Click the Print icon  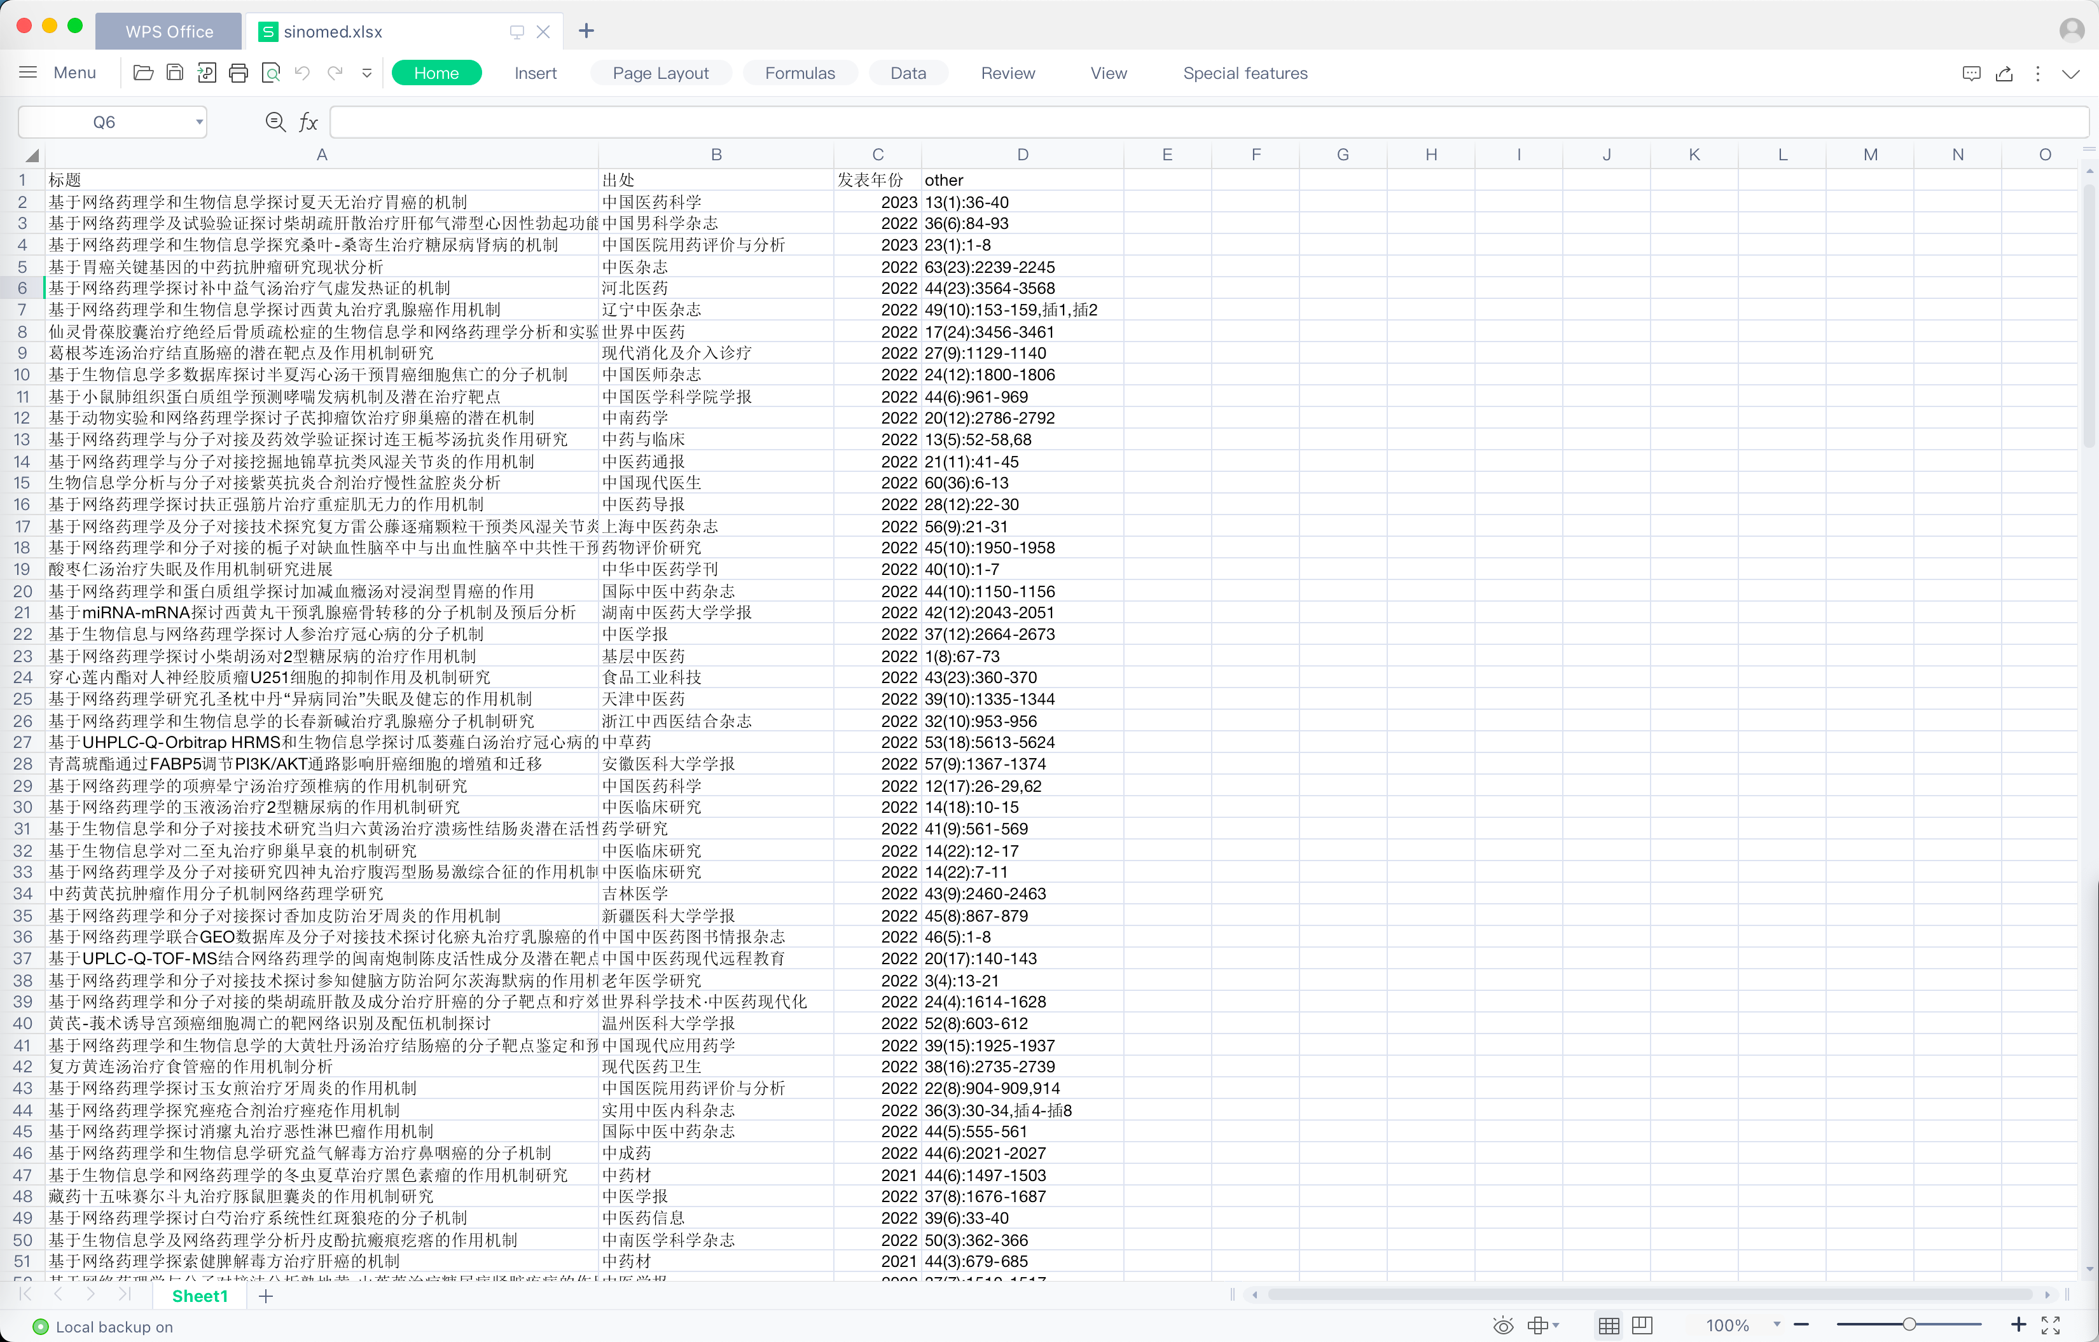tap(238, 73)
